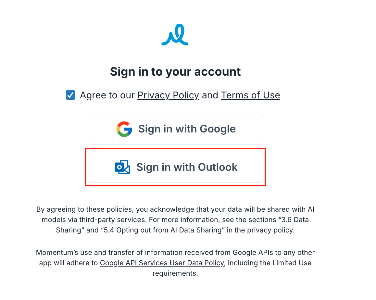Click the "Agree to our" checkbox label

click(107, 95)
